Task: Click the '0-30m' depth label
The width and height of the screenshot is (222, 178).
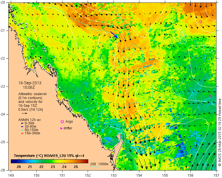Action: [x=29, y=123]
